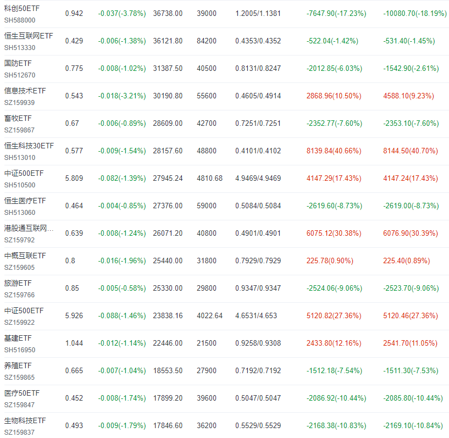Select price 0.8 of 中概互联ETF
This screenshot has width=449, height=438.
coord(70,261)
